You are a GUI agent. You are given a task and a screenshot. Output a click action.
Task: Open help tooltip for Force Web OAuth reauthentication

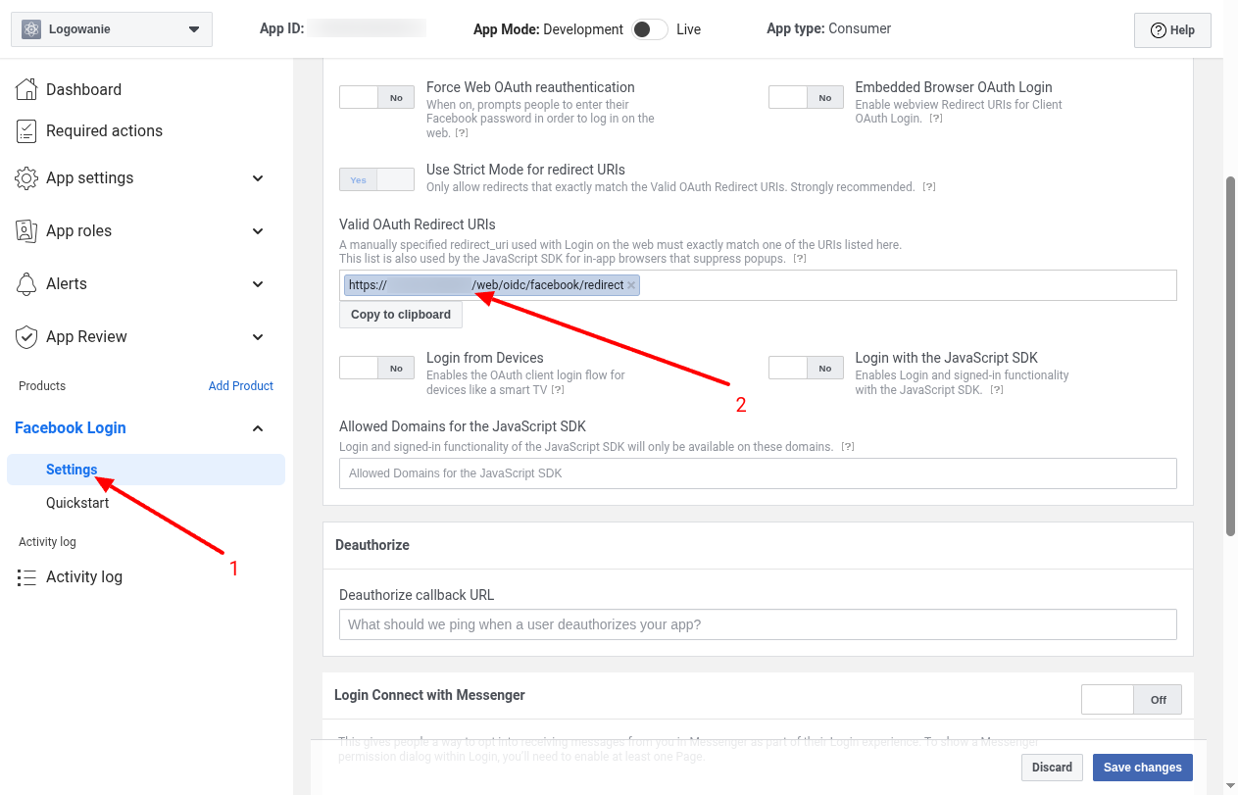(x=462, y=133)
